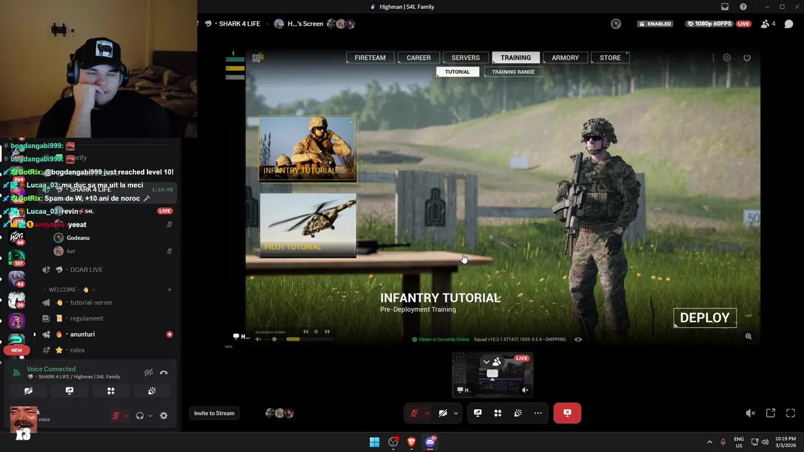Show hidden system tray icons
The height and width of the screenshot is (452, 804).
click(710, 442)
